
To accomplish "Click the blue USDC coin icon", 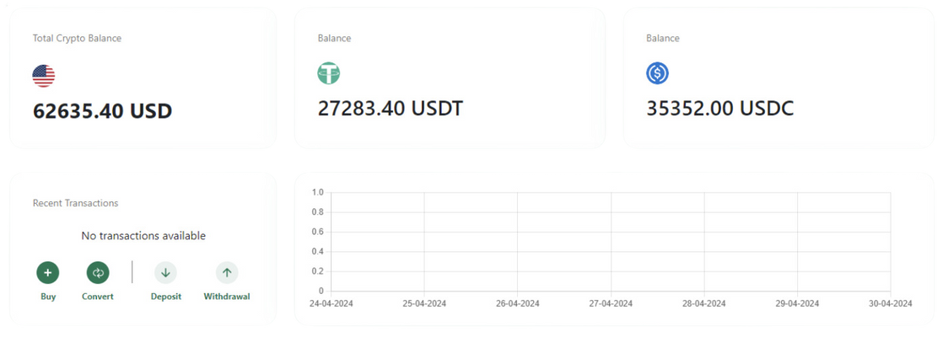I will 658,74.
